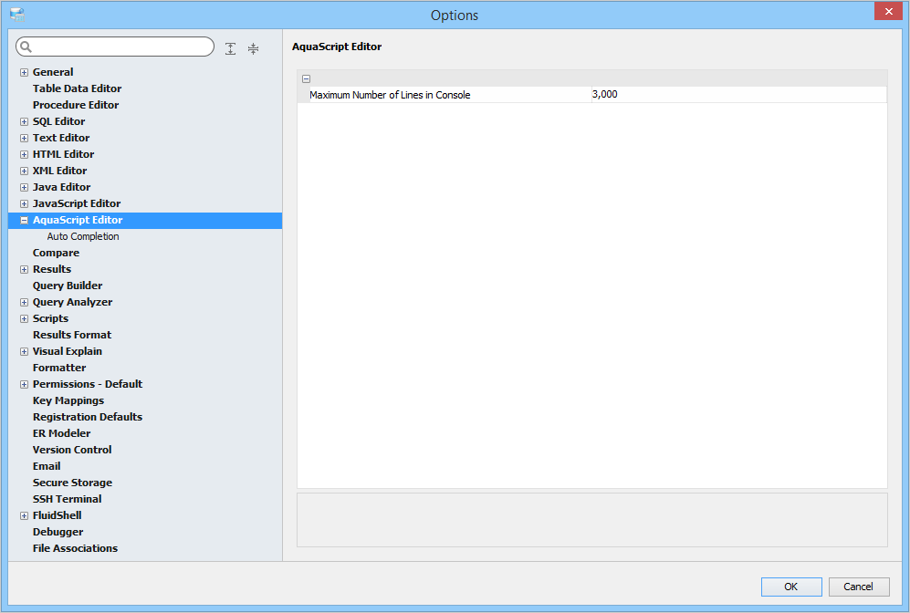Viewport: 910px width, 613px height.
Task: Expand the Java Editor node
Action: pyautogui.click(x=24, y=187)
